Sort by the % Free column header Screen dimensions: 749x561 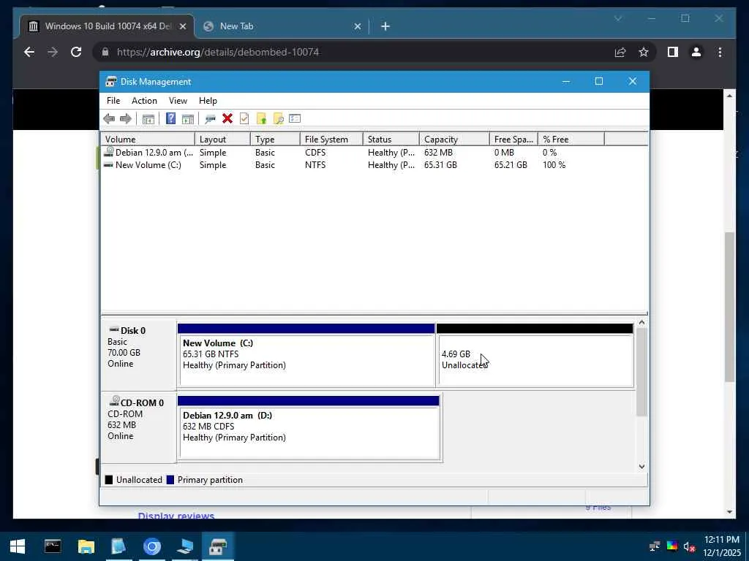[x=571, y=140]
